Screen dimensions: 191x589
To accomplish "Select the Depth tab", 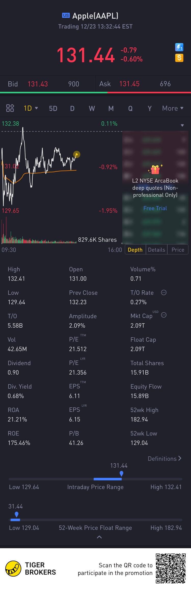I will point(135,250).
